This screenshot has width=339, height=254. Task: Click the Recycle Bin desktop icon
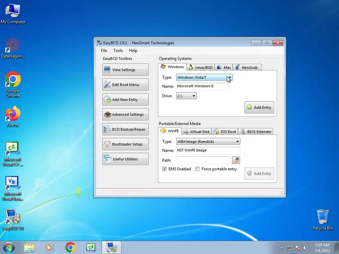322,220
